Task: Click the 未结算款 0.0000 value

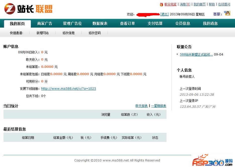Action: [x=47, y=67]
